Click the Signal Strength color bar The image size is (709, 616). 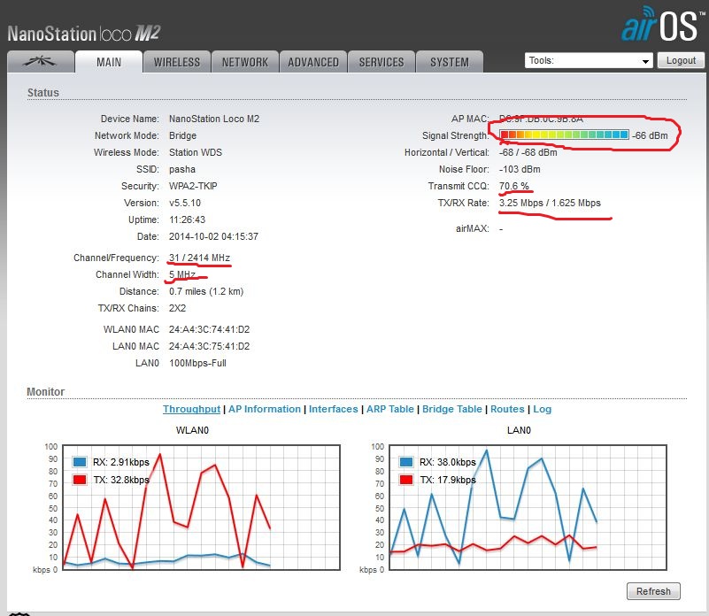click(x=564, y=135)
